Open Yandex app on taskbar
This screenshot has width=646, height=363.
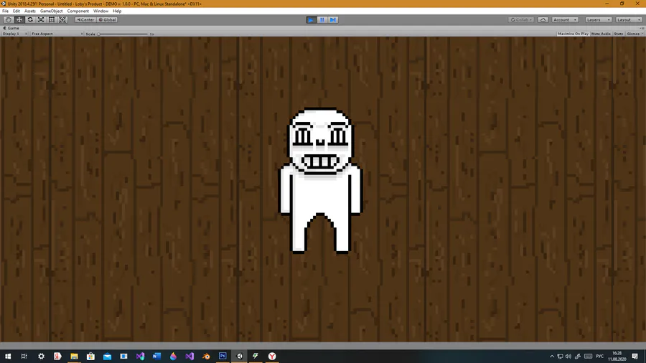(57, 356)
